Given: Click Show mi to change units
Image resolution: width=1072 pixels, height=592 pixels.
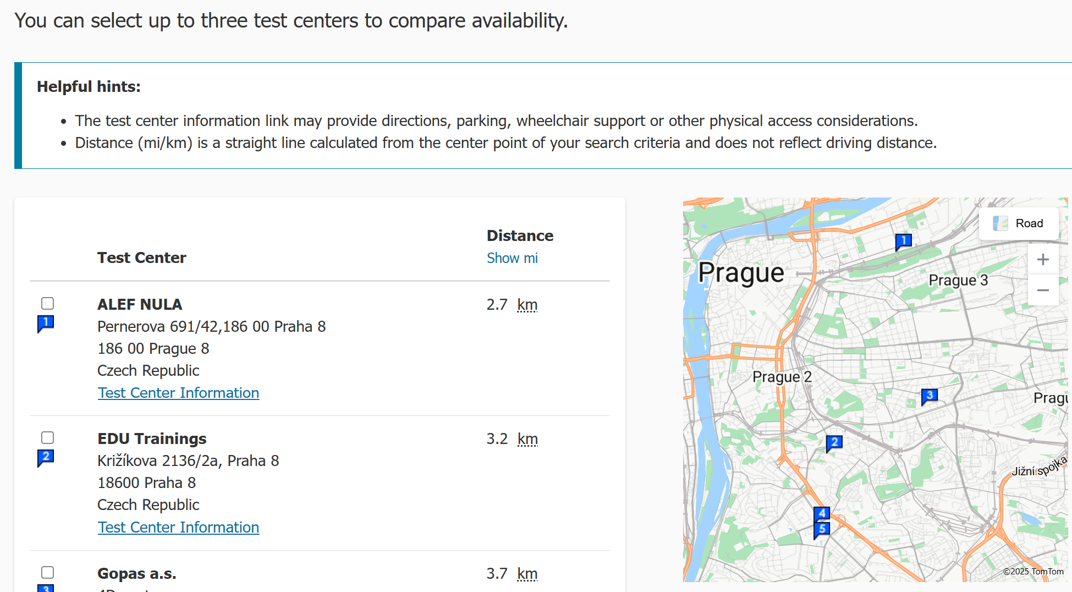Looking at the screenshot, I should (x=512, y=258).
